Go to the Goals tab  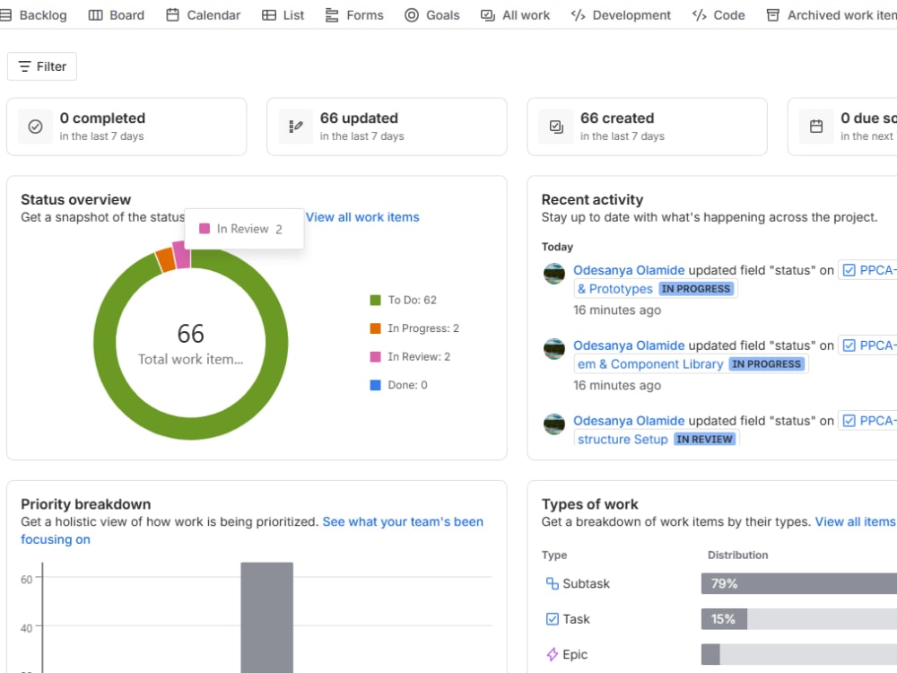pos(432,15)
